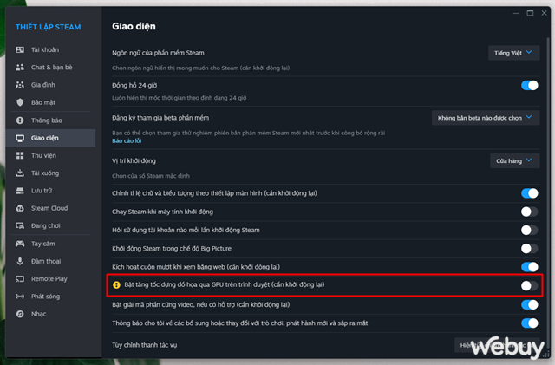Image resolution: width=555 pixels, height=365 pixels.
Task: Click the Thông báo notification icon
Action: pos(20,121)
